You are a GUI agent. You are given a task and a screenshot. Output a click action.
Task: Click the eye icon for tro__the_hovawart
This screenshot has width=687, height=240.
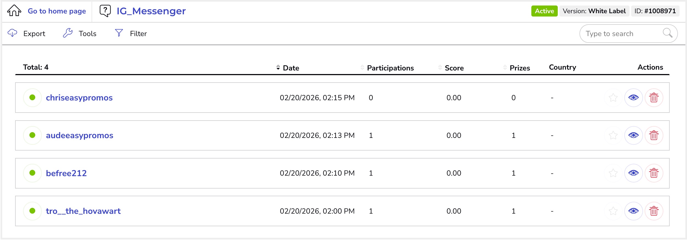[633, 211]
